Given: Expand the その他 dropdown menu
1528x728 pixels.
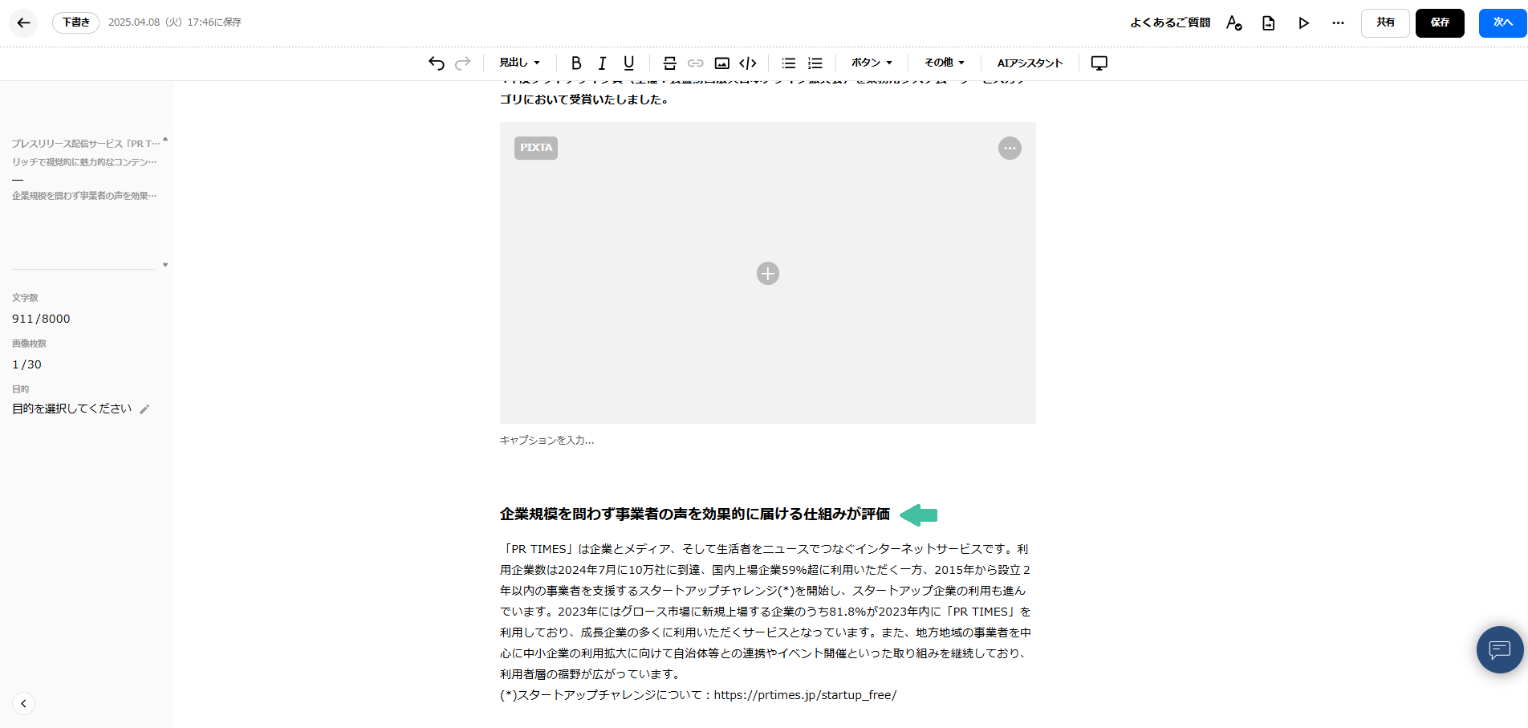Looking at the screenshot, I should tap(944, 63).
